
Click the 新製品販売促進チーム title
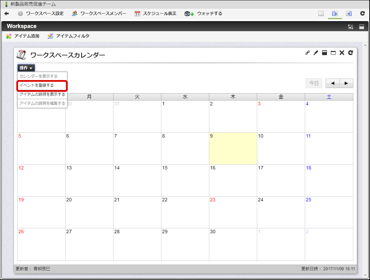pos(33,4)
